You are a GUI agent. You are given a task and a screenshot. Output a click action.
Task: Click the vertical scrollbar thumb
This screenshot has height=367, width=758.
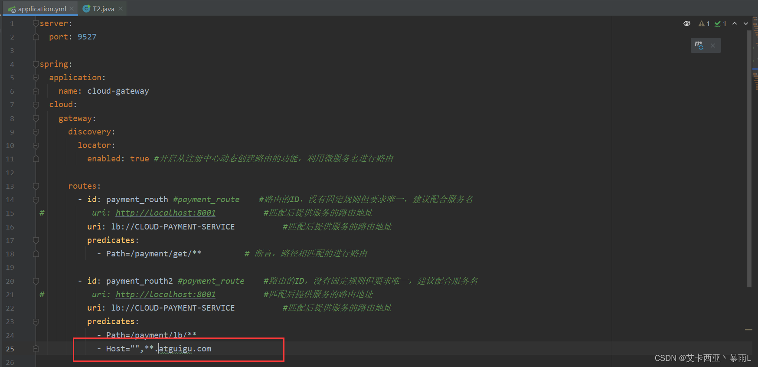point(749,158)
